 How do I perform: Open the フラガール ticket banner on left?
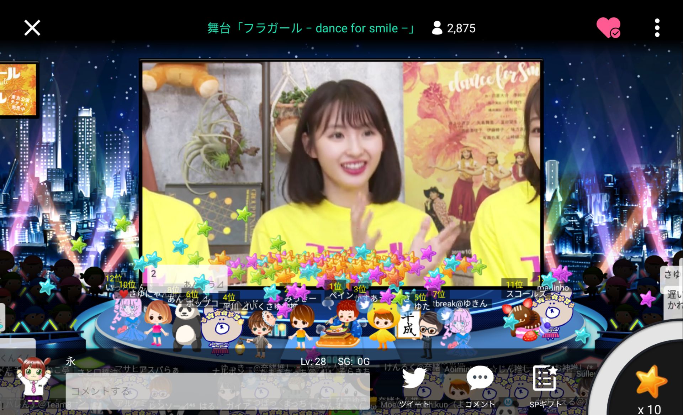[18, 90]
